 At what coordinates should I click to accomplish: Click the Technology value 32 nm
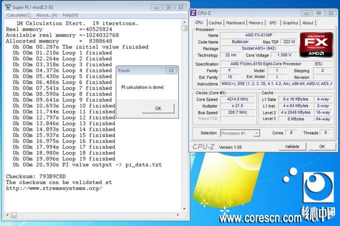231,55
